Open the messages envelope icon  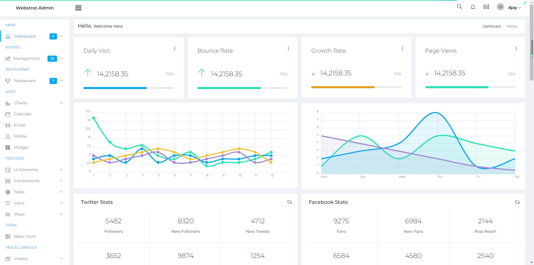[486, 7]
